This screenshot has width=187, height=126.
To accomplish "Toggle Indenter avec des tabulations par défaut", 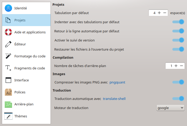I will point(178,22).
